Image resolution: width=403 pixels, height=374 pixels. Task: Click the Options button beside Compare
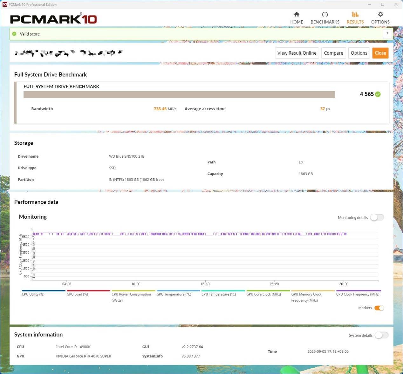[359, 53]
